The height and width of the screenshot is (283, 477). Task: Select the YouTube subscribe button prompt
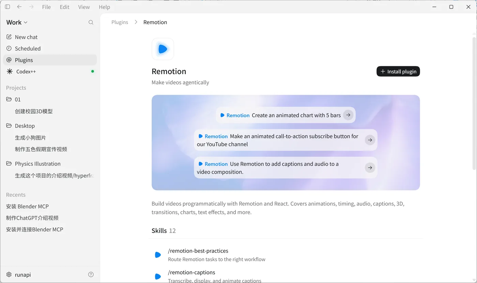286,140
